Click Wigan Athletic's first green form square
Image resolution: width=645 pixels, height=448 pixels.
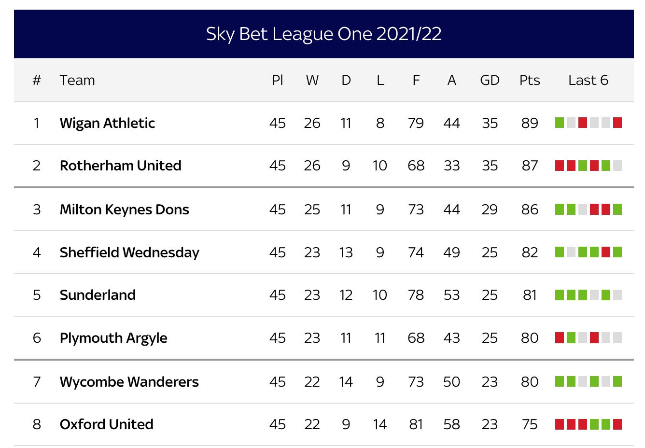pyautogui.click(x=560, y=123)
